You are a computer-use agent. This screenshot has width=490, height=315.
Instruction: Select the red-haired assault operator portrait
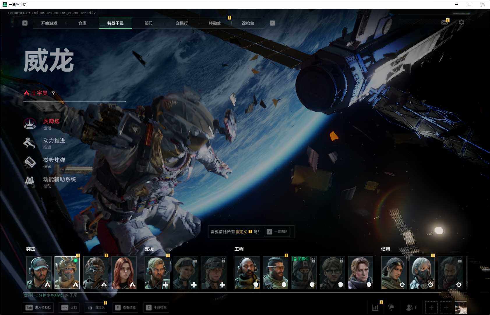point(124,272)
